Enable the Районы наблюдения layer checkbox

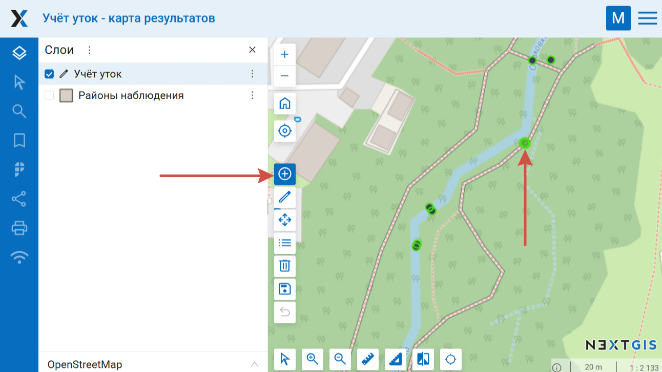pyautogui.click(x=49, y=96)
